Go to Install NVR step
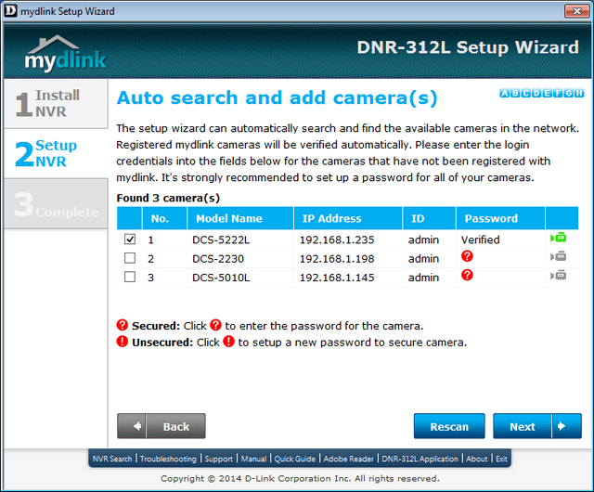Image resolution: width=594 pixels, height=492 pixels. [x=56, y=103]
